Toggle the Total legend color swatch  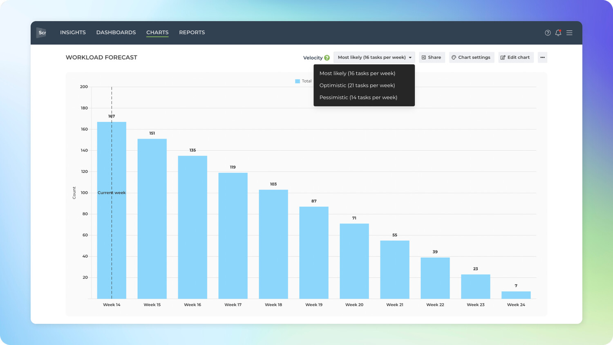(298, 81)
